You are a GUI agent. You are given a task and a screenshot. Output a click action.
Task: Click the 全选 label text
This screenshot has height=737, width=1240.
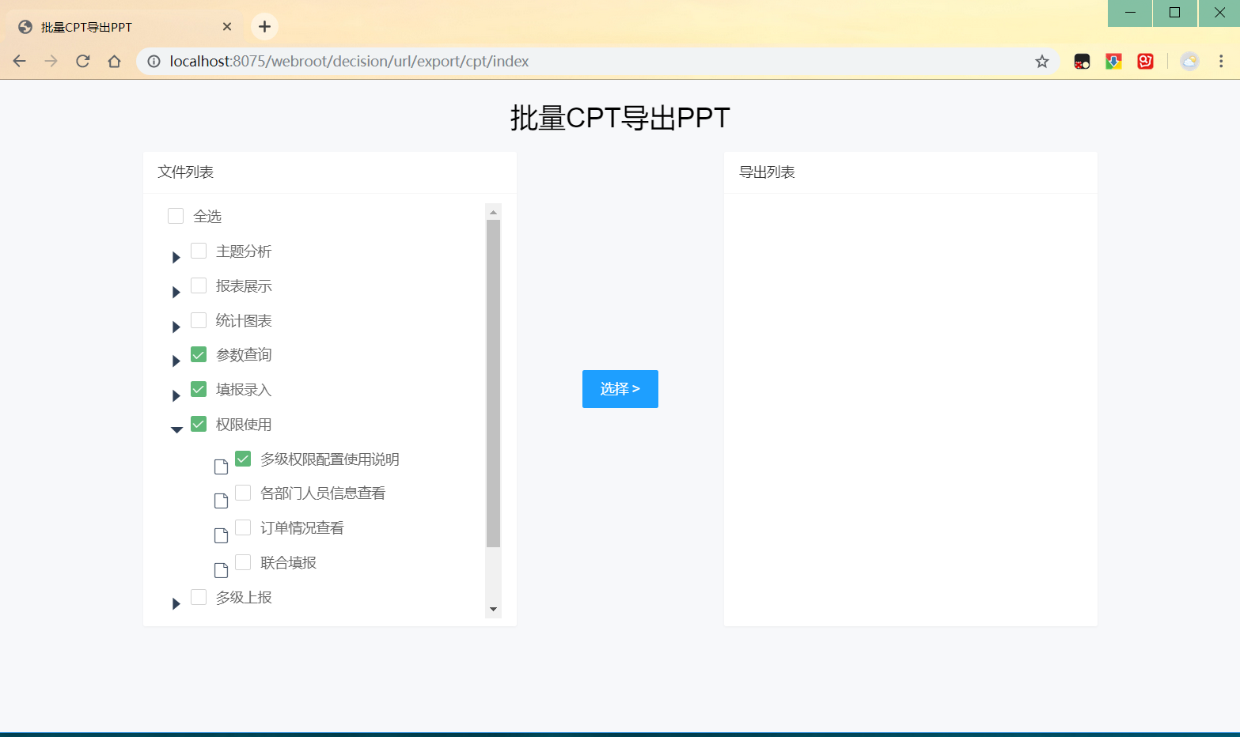point(207,217)
